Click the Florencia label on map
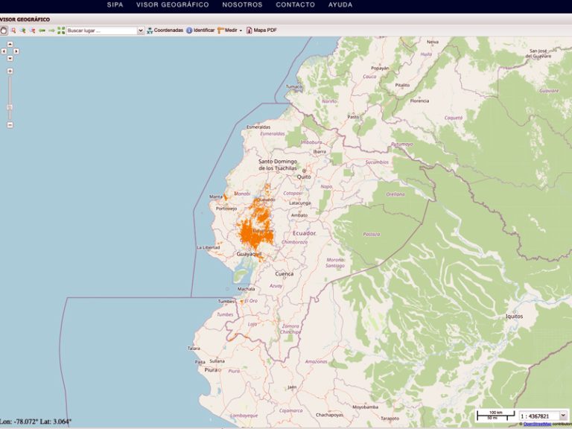The height and width of the screenshot is (429, 572). click(419, 101)
